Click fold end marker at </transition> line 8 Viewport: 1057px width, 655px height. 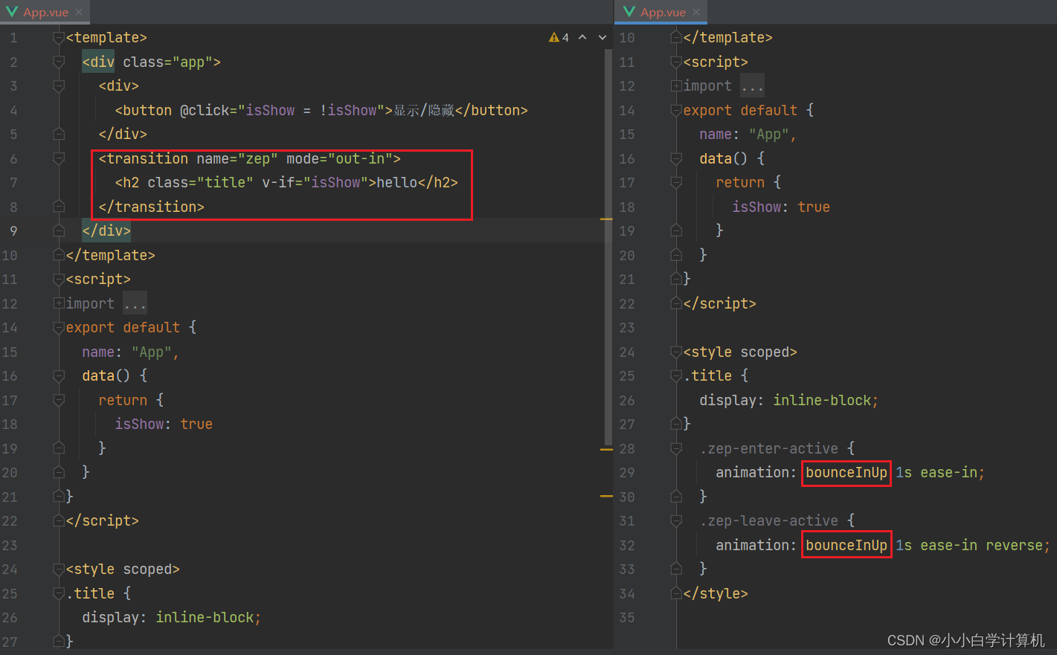59,207
